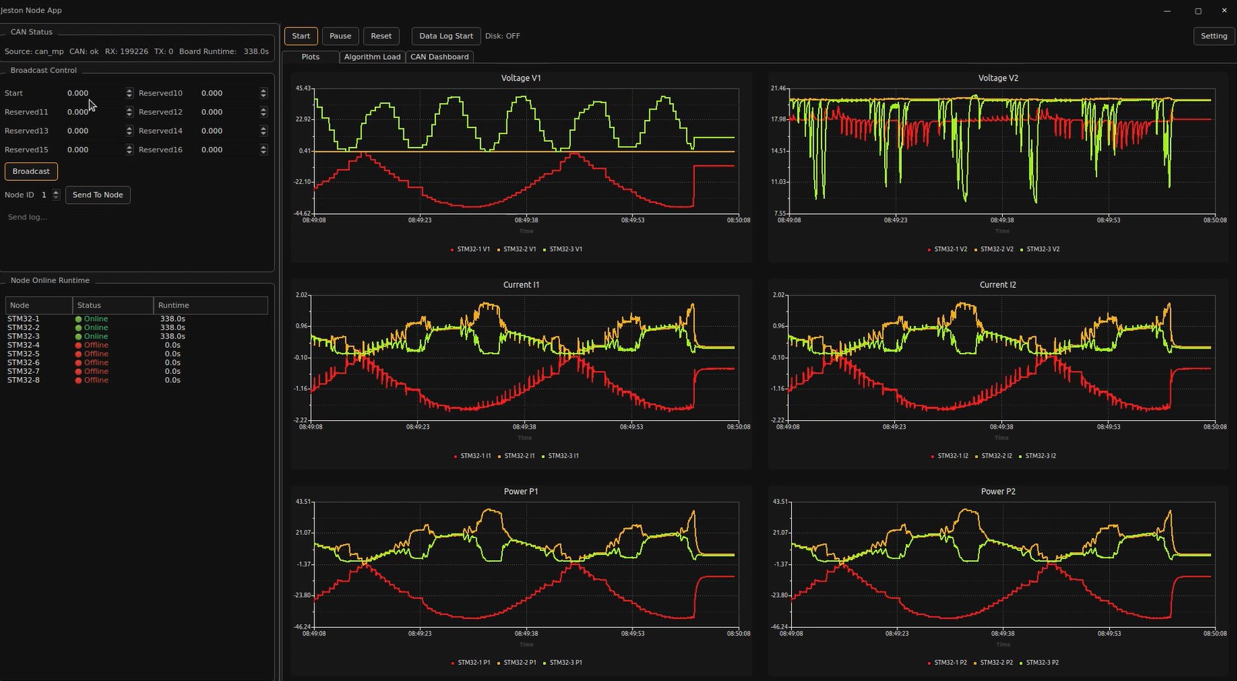Viewport: 1237px width, 681px height.
Task: Click the Start field spinner arrows
Action: point(129,93)
